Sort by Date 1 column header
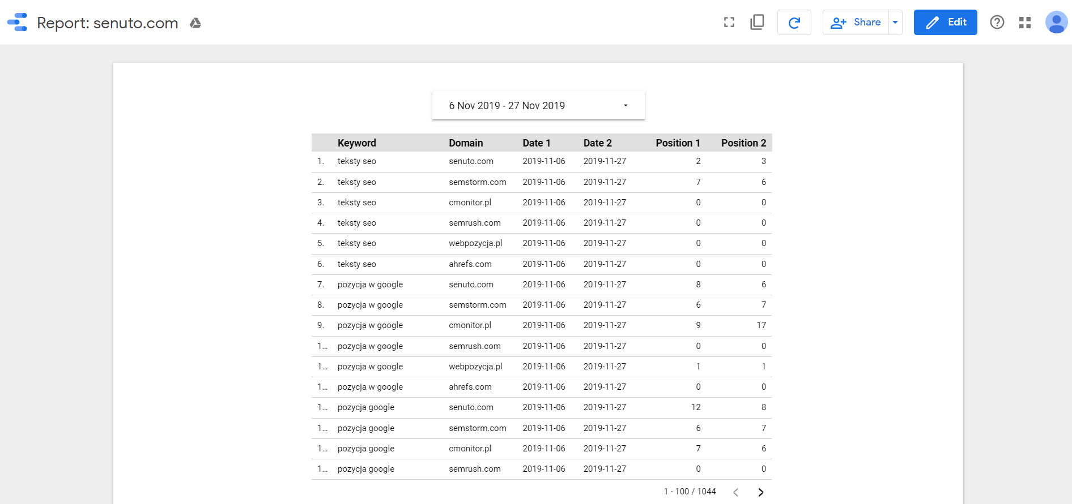This screenshot has height=504, width=1072. pyautogui.click(x=537, y=143)
